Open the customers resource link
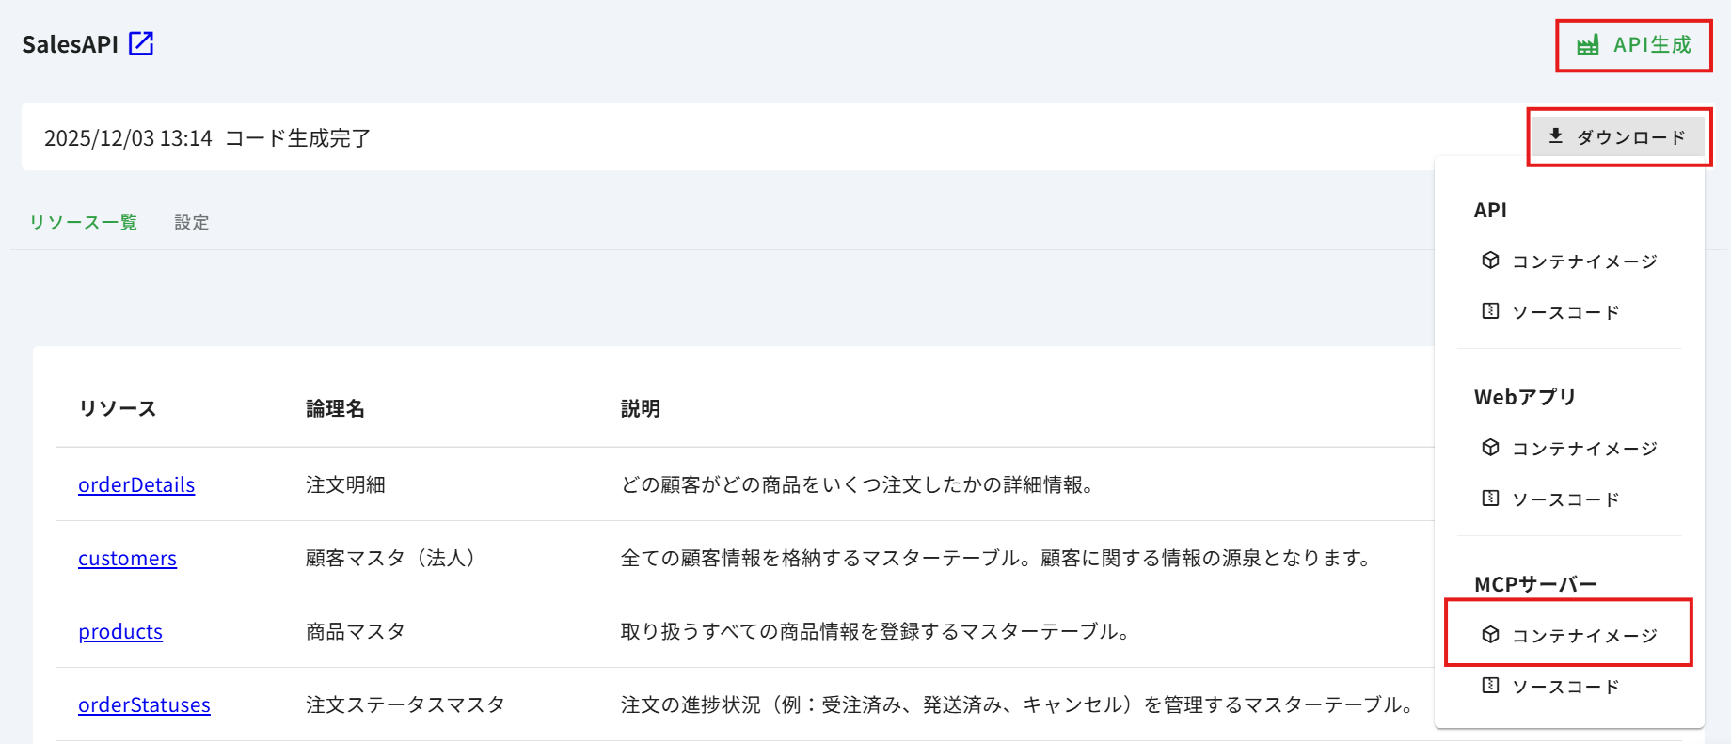The image size is (1731, 744). coord(127,559)
